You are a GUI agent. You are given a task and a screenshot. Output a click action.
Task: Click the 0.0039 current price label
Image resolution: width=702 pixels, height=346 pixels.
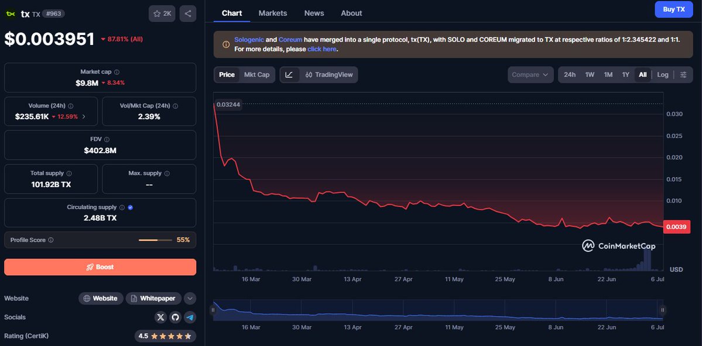tap(676, 227)
